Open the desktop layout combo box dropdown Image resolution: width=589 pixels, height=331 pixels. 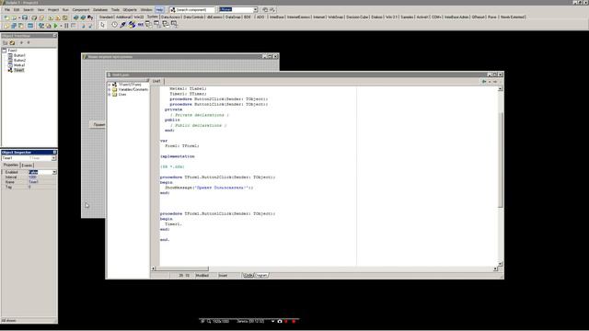point(256,10)
